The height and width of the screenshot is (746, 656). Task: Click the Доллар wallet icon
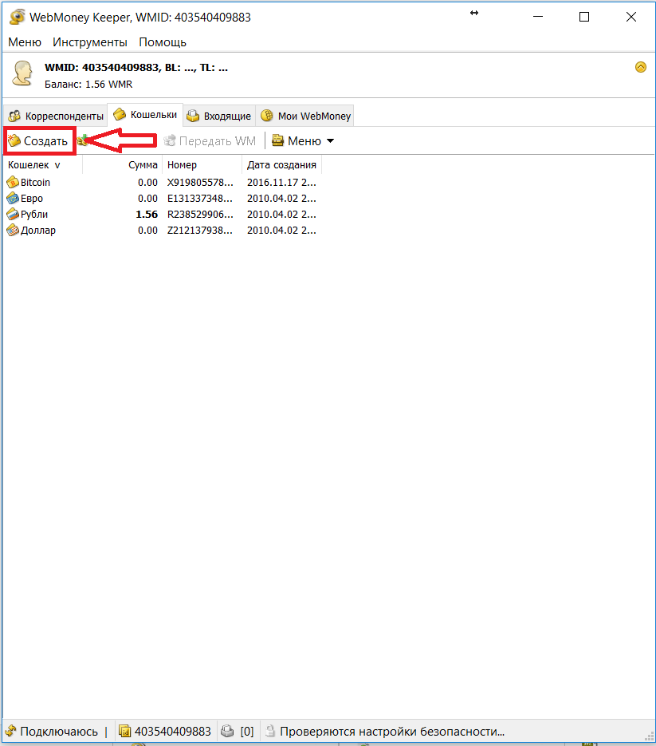click(x=13, y=231)
